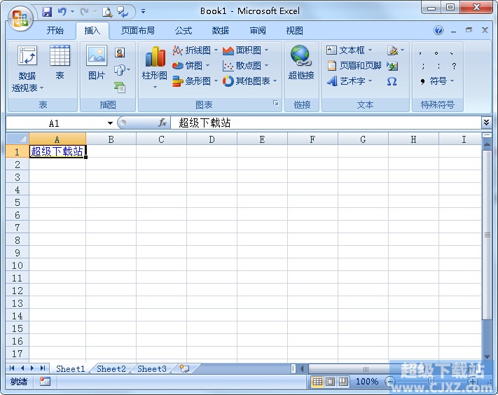Insert a pie chart (饼图)

(191, 66)
